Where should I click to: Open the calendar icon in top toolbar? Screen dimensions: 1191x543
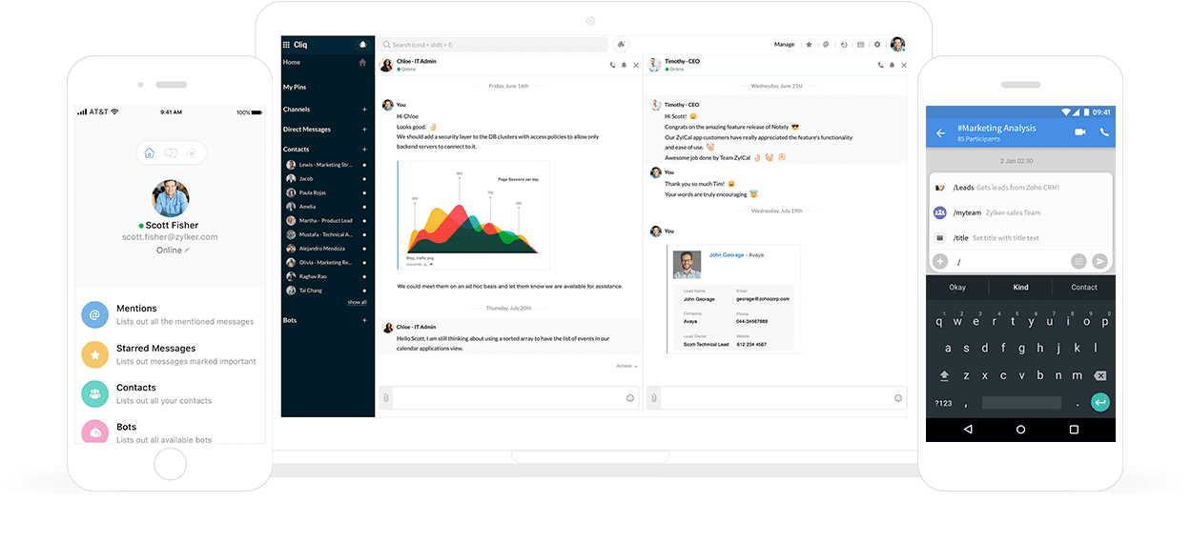(860, 44)
